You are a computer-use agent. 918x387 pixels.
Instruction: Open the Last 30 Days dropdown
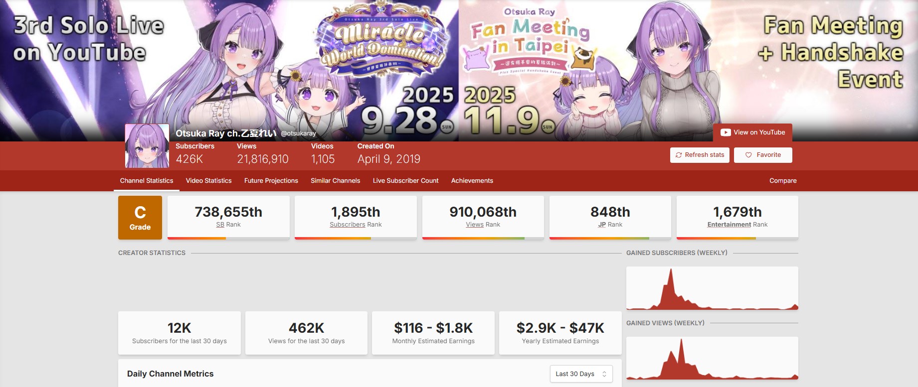coord(581,374)
